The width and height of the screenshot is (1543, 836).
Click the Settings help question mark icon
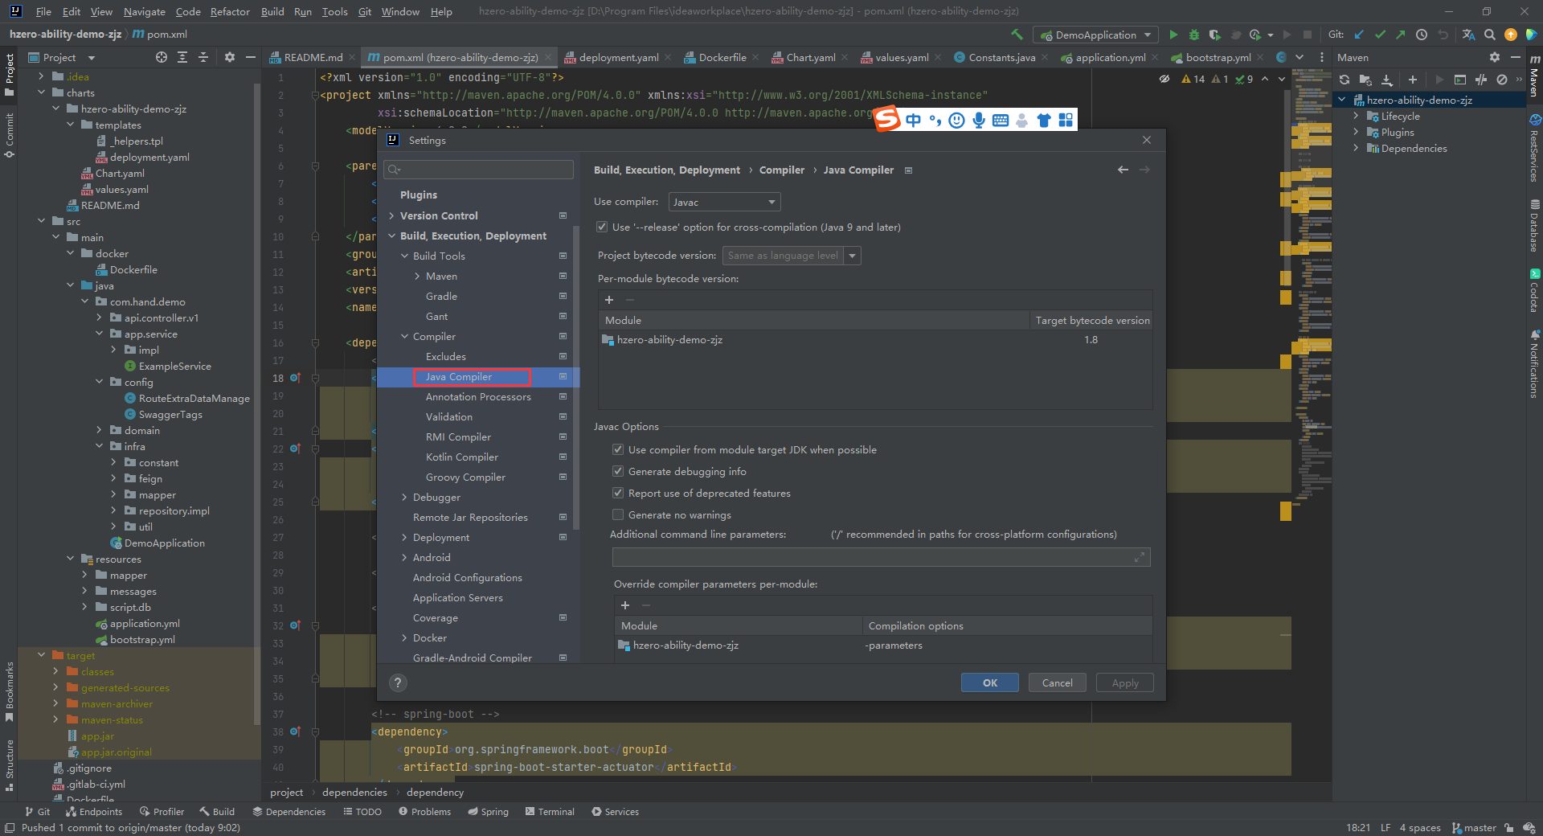(398, 682)
